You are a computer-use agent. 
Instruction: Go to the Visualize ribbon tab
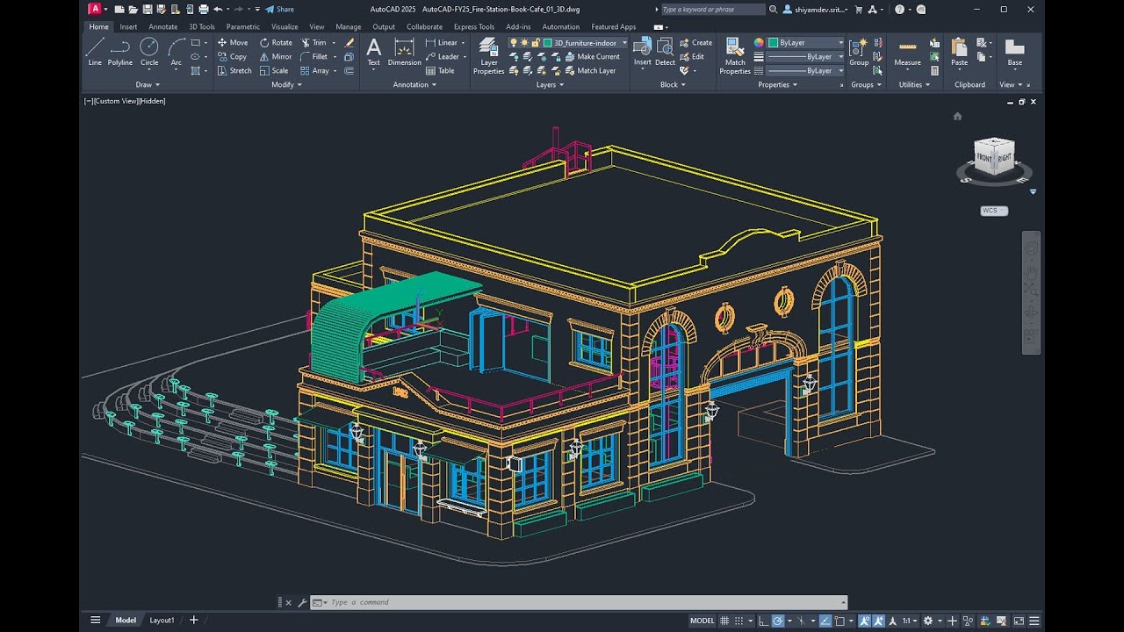tap(285, 27)
